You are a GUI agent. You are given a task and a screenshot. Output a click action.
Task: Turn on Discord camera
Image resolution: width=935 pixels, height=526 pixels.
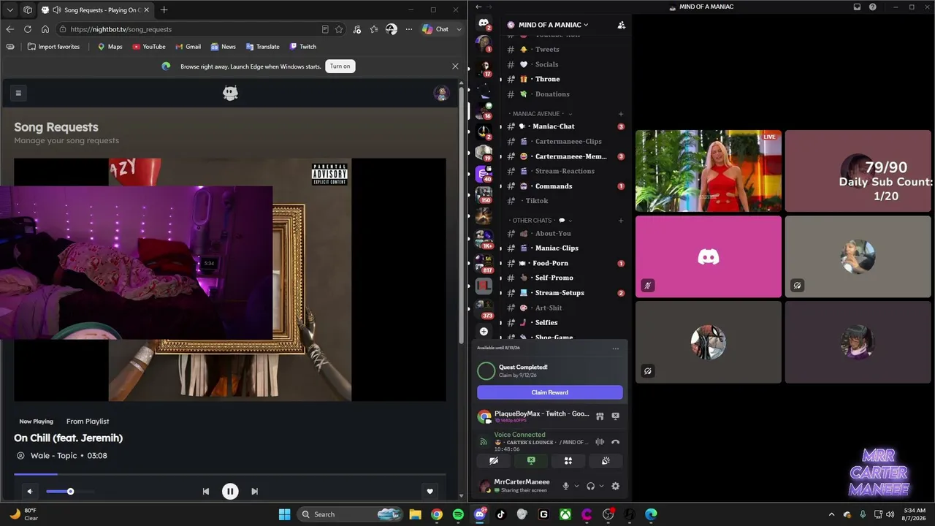(x=494, y=461)
